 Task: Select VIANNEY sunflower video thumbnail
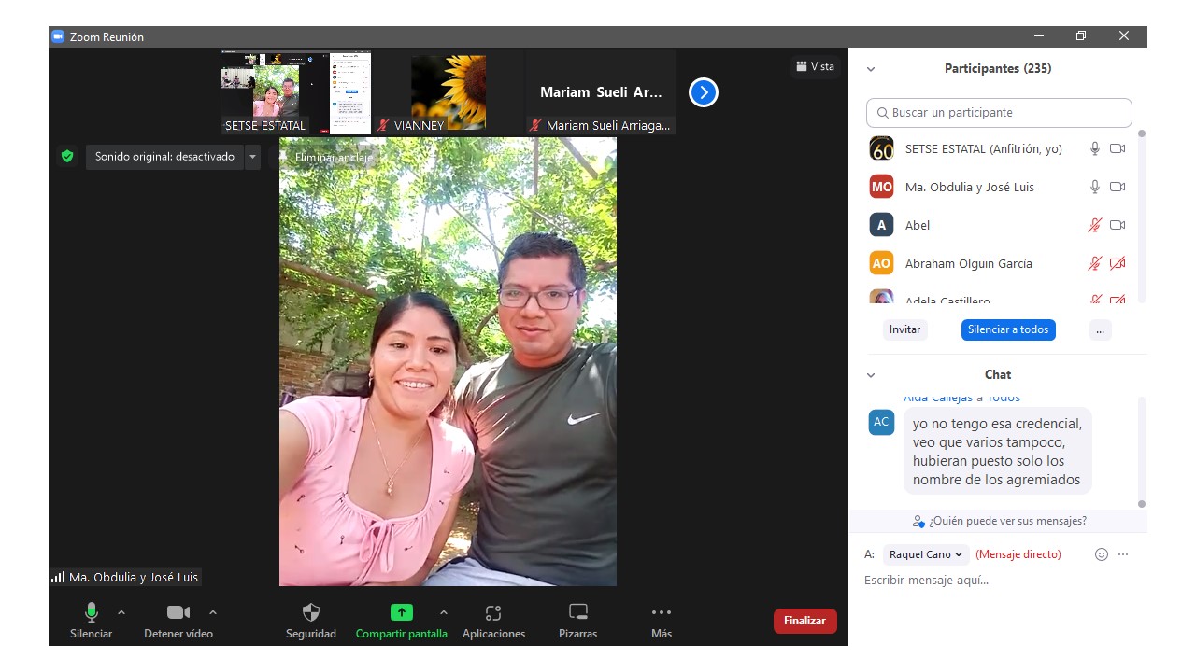tap(448, 92)
